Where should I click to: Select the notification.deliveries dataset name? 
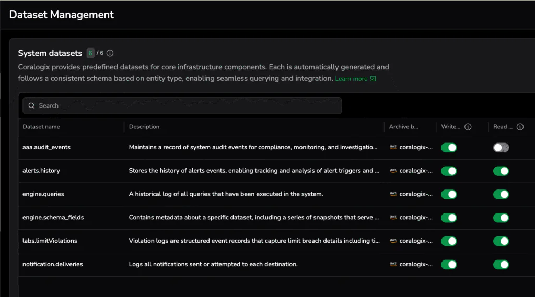coord(53,264)
